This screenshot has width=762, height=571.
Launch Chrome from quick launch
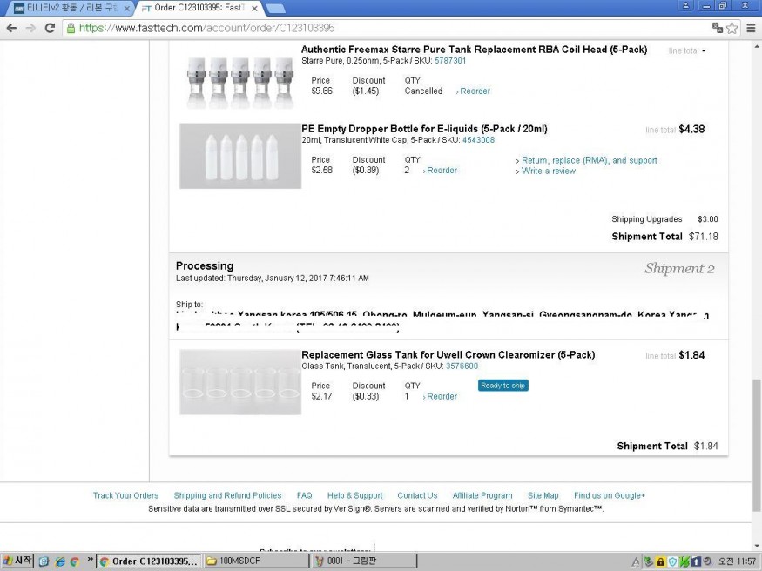click(75, 561)
